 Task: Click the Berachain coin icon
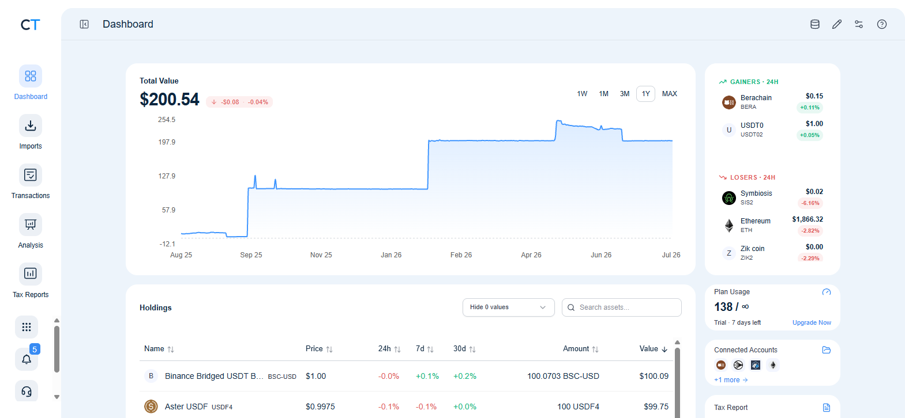click(x=729, y=102)
